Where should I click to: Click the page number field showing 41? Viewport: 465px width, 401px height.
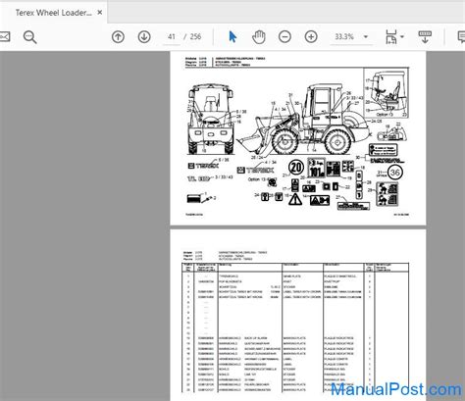coord(172,37)
